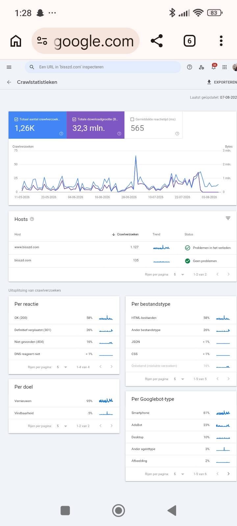The image size is (237, 526).
Task: Open the Niet gevonden (404) row
Action: pyautogui.click(x=64, y=342)
